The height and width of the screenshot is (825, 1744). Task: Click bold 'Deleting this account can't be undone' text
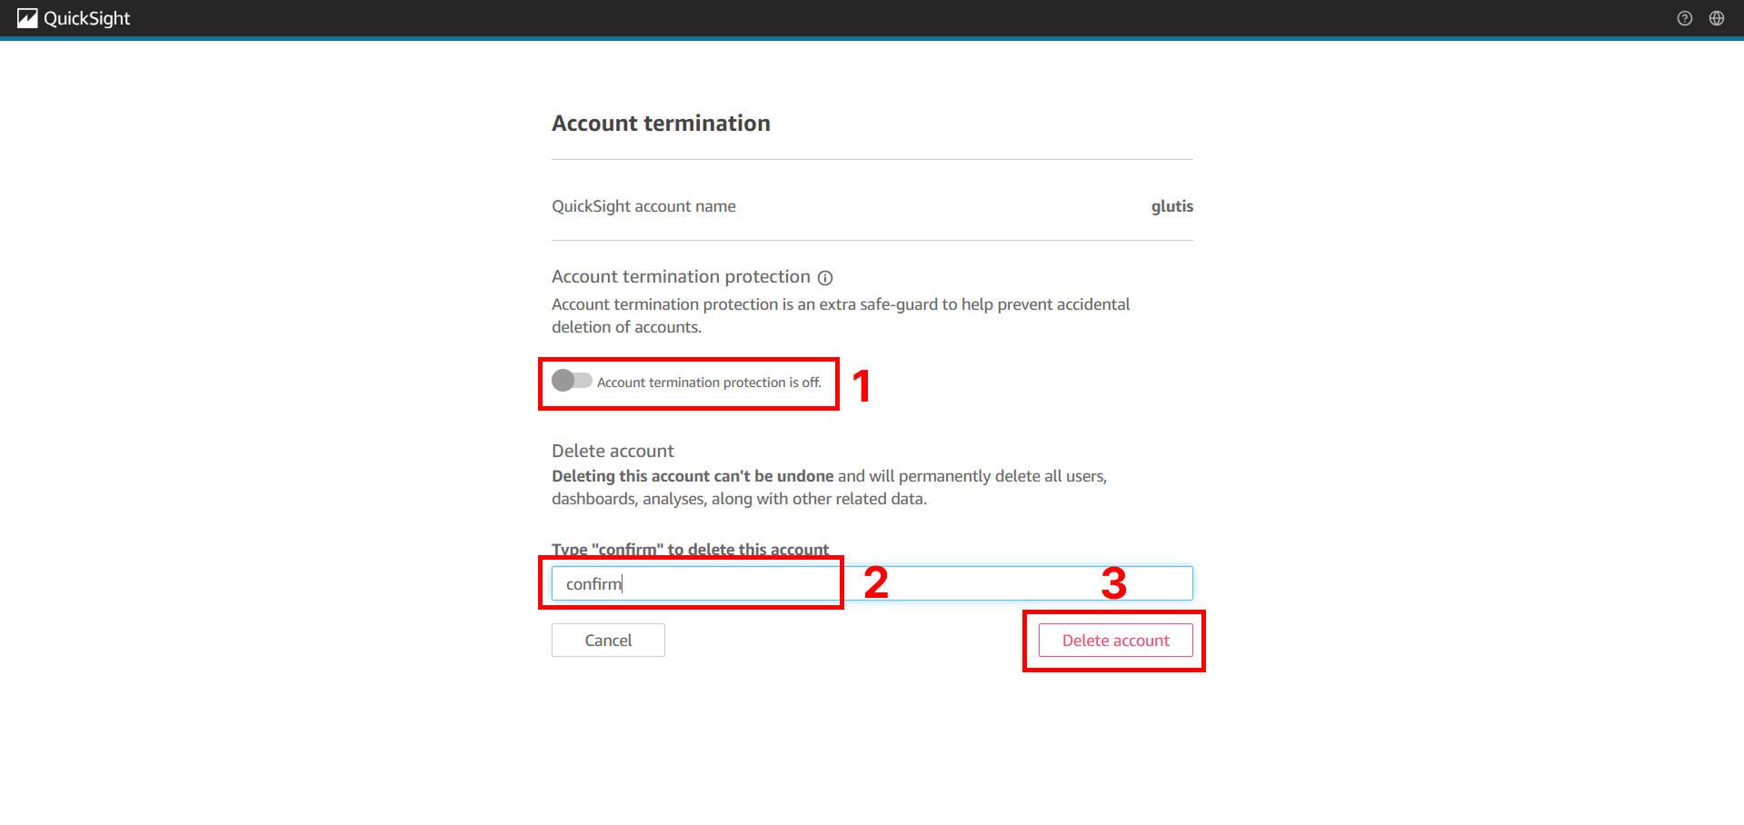(693, 476)
